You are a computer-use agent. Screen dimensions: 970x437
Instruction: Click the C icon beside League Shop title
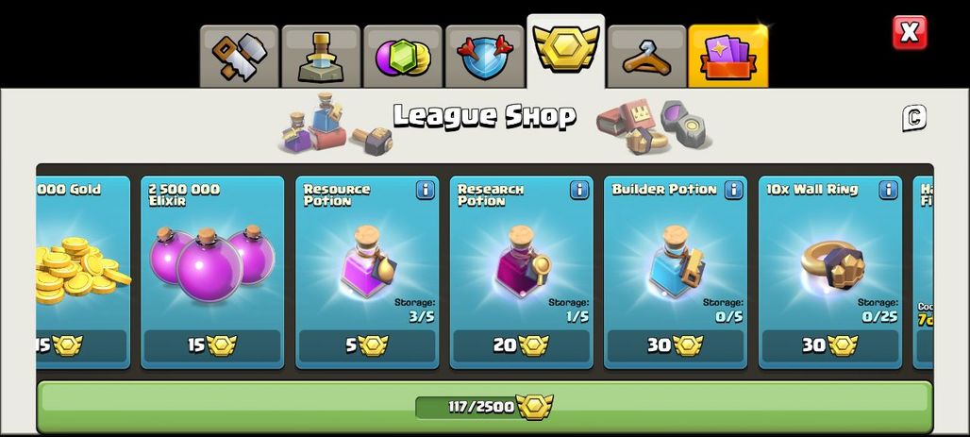[913, 118]
